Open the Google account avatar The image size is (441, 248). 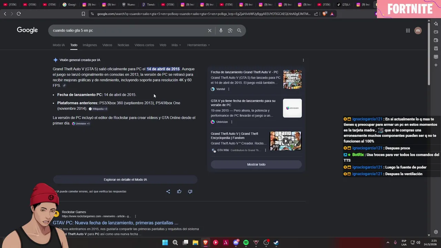pos(418,30)
